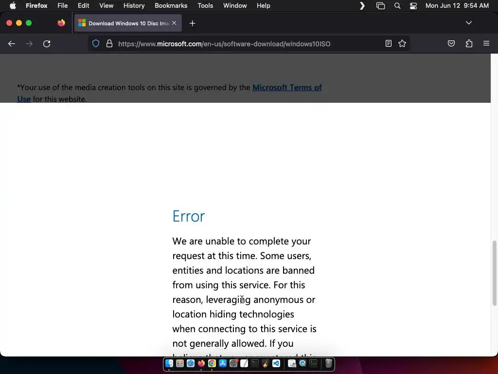The height and width of the screenshot is (374, 498).
Task: Save page to Pocket
Action: click(451, 43)
